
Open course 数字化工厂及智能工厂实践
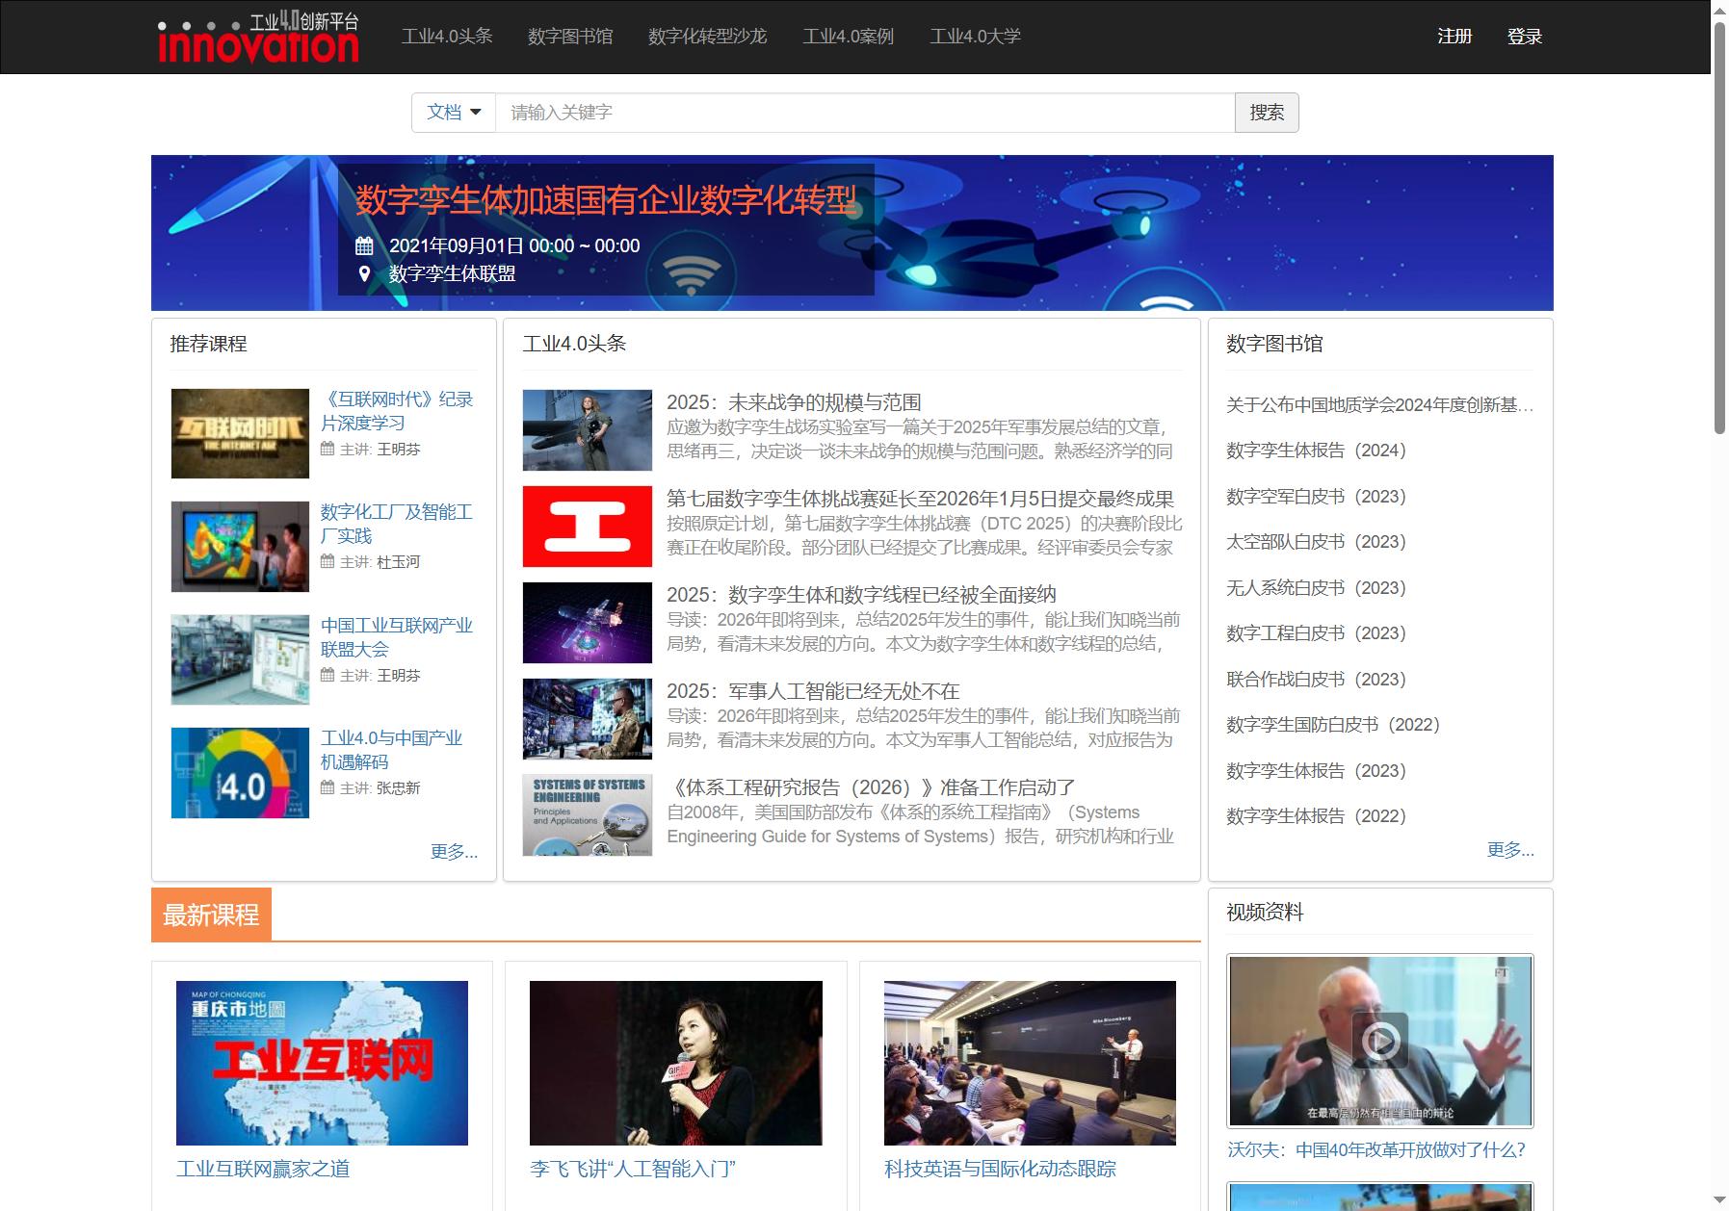point(397,524)
